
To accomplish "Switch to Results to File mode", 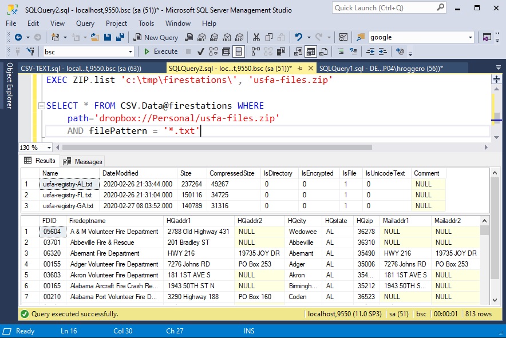I will pos(323,51).
